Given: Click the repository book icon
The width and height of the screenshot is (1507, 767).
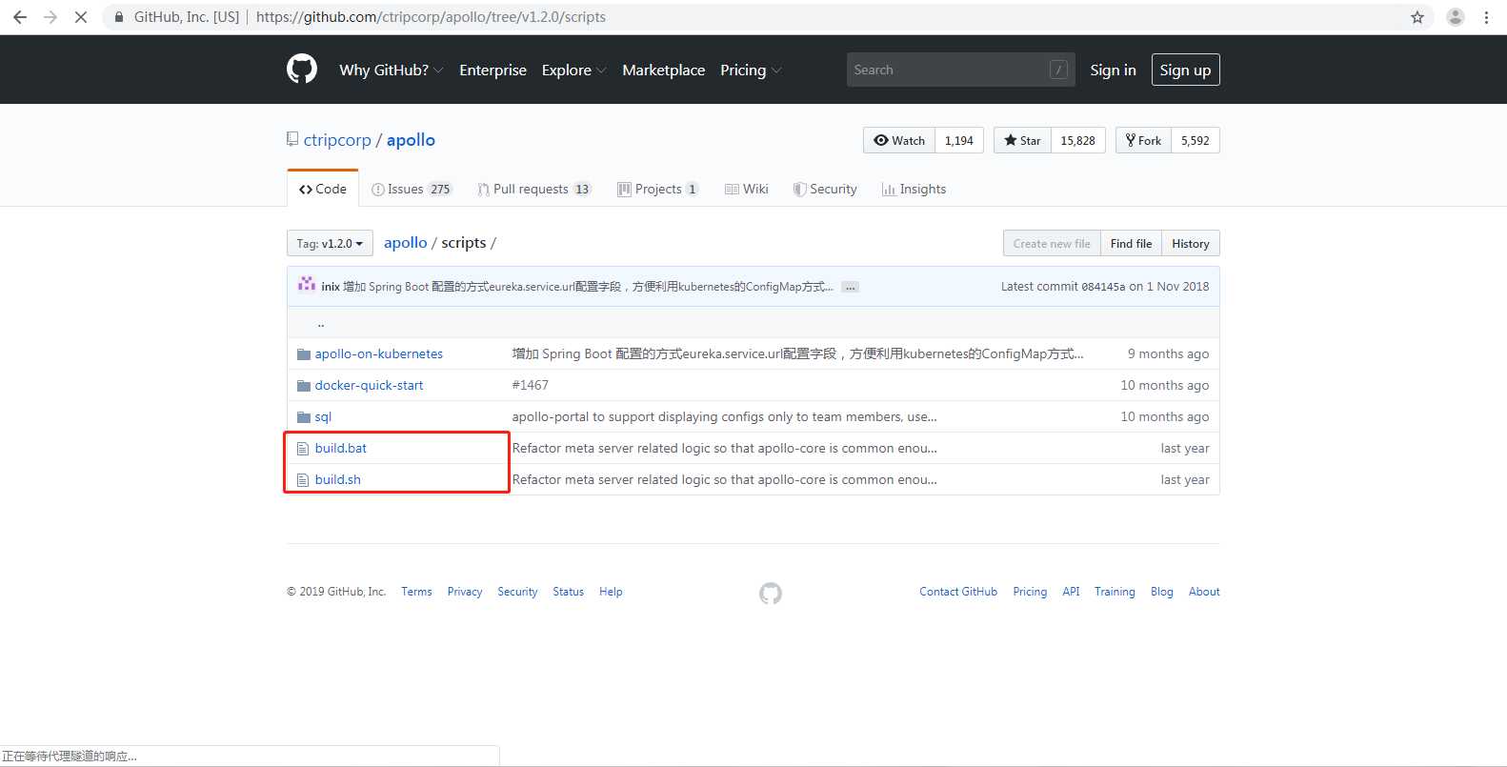Looking at the screenshot, I should click(x=292, y=139).
